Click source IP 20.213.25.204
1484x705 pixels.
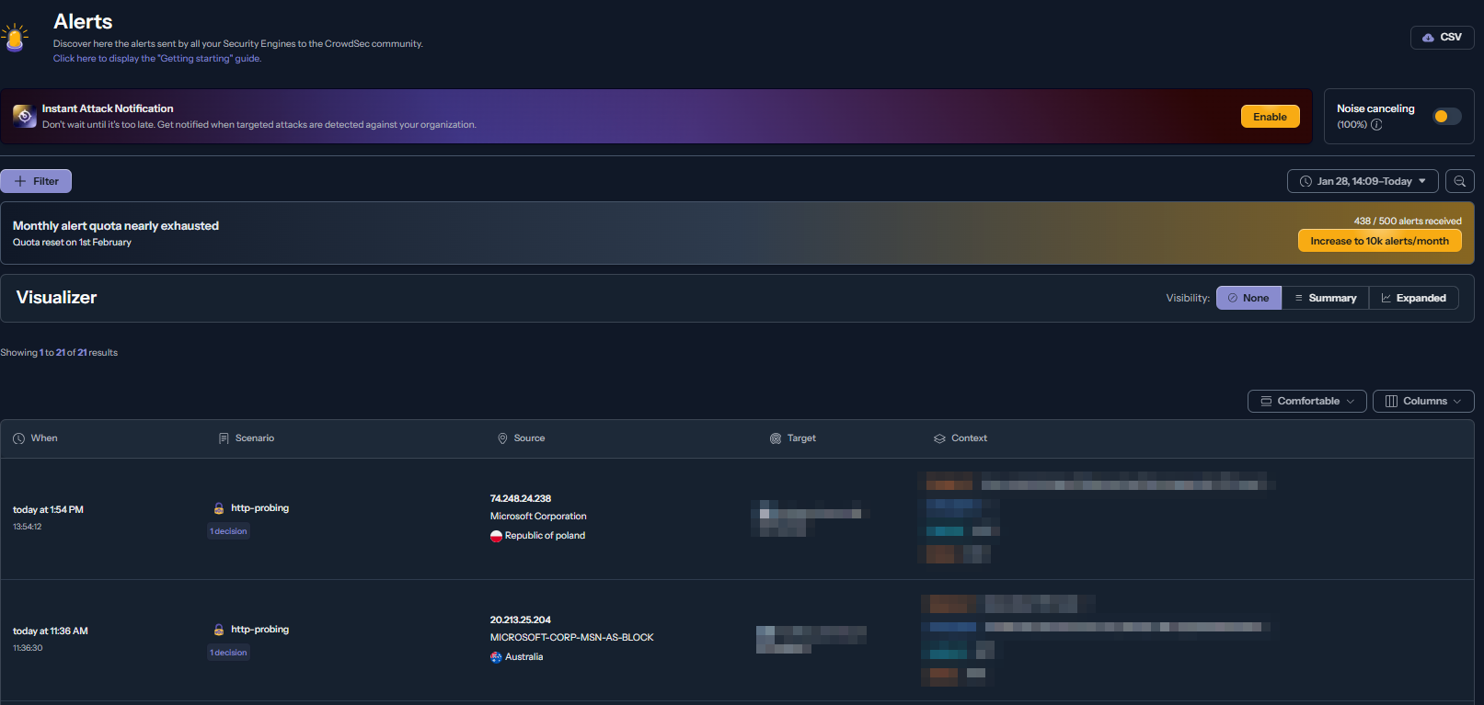[521, 620]
